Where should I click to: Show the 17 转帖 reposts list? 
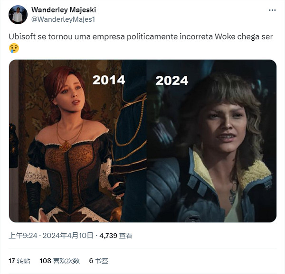[x=19, y=261]
